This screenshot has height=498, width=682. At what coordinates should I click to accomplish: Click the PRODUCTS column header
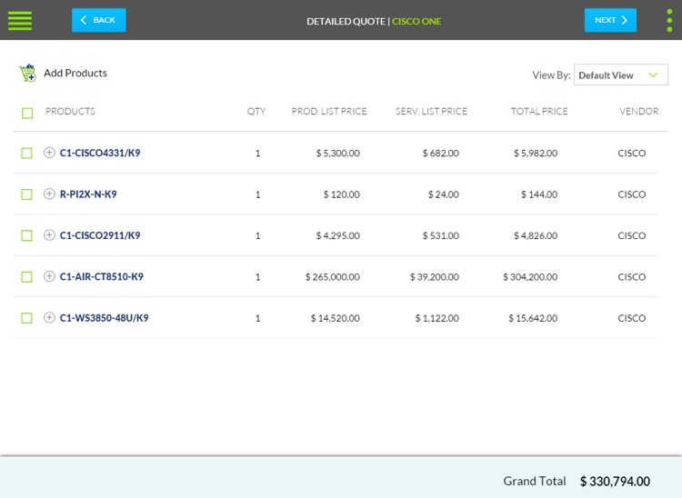70,111
